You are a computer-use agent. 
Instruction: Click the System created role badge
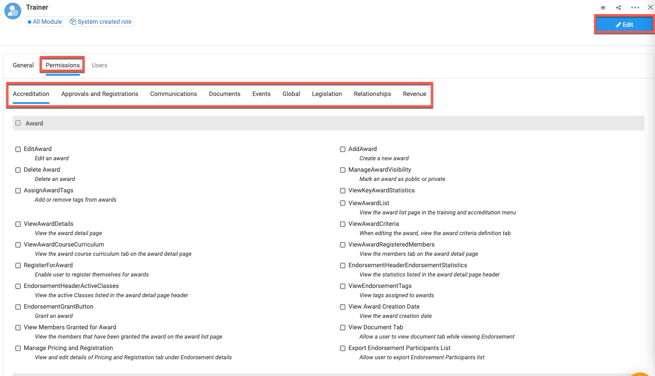coord(101,21)
